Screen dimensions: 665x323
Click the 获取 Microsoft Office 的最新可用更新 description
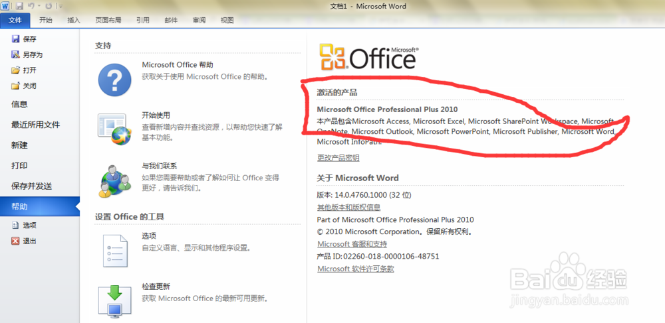click(205, 298)
